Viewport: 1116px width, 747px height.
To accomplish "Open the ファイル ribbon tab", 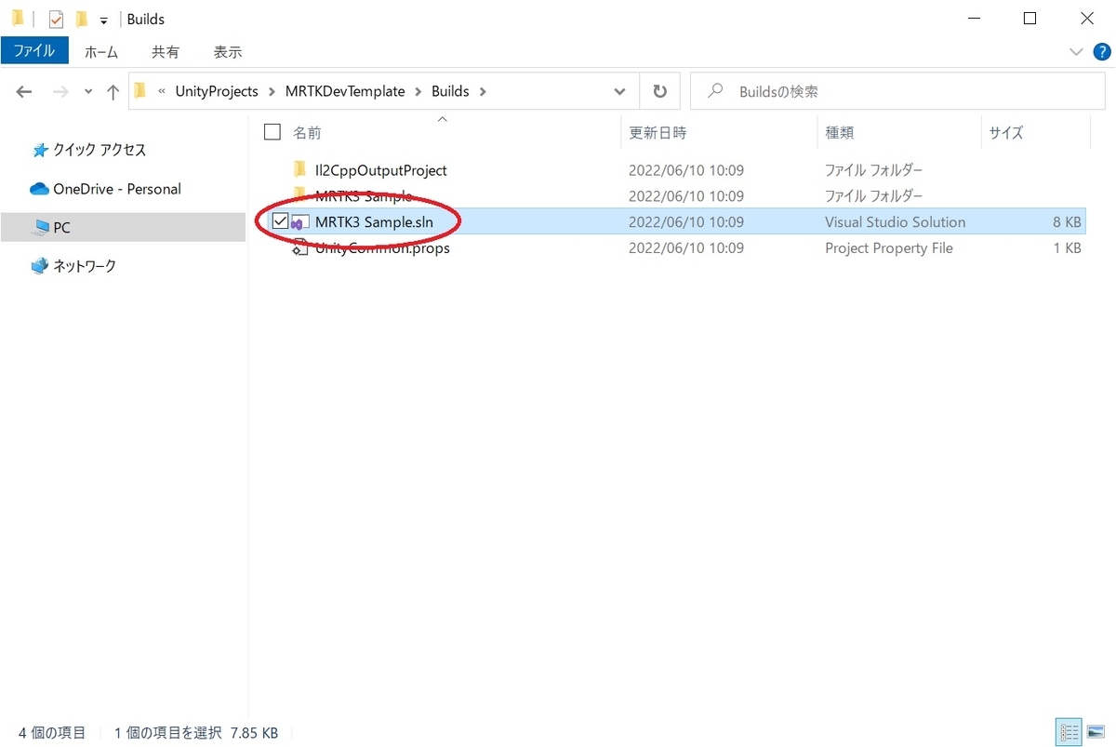I will click(x=33, y=52).
